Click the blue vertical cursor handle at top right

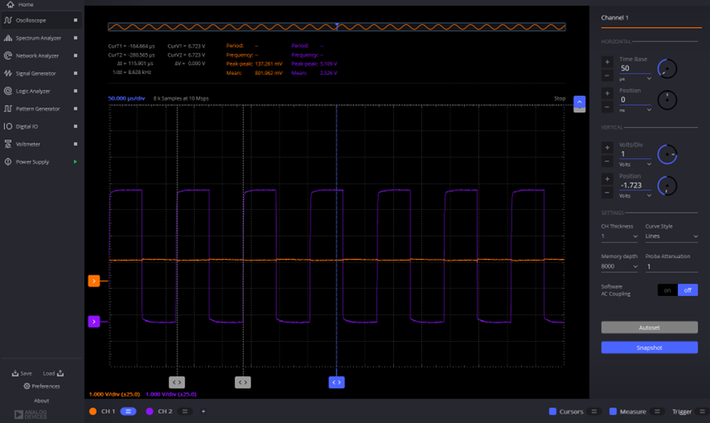579,102
